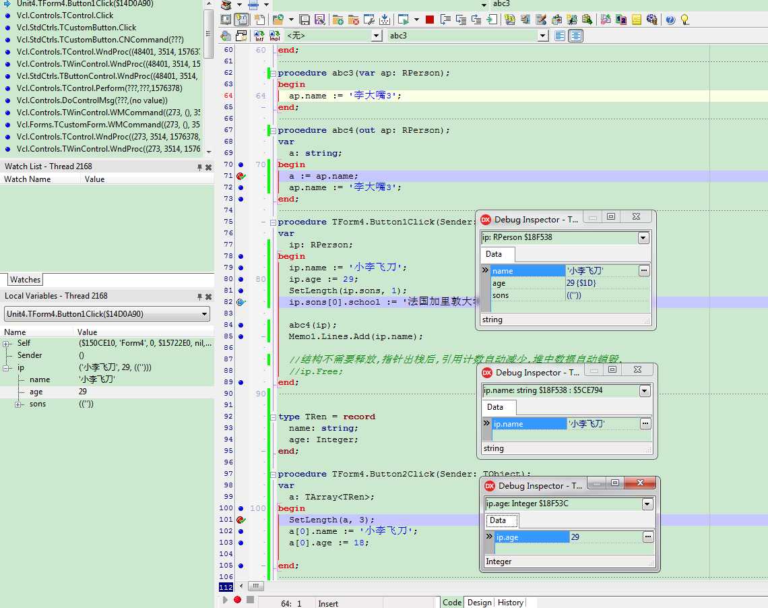
Task: Click the Impl jump-to-implementation icon
Action: (275, 36)
